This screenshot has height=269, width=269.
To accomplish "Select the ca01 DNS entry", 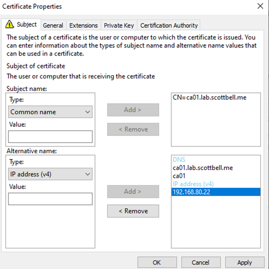I will (x=179, y=176).
